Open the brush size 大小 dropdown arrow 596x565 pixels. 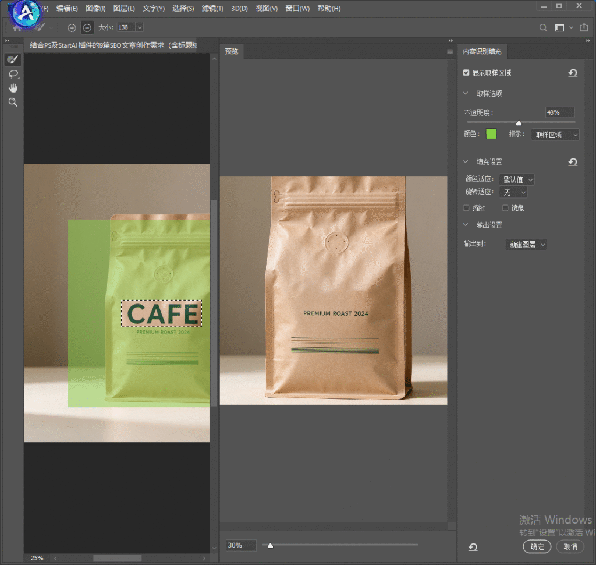pos(140,27)
